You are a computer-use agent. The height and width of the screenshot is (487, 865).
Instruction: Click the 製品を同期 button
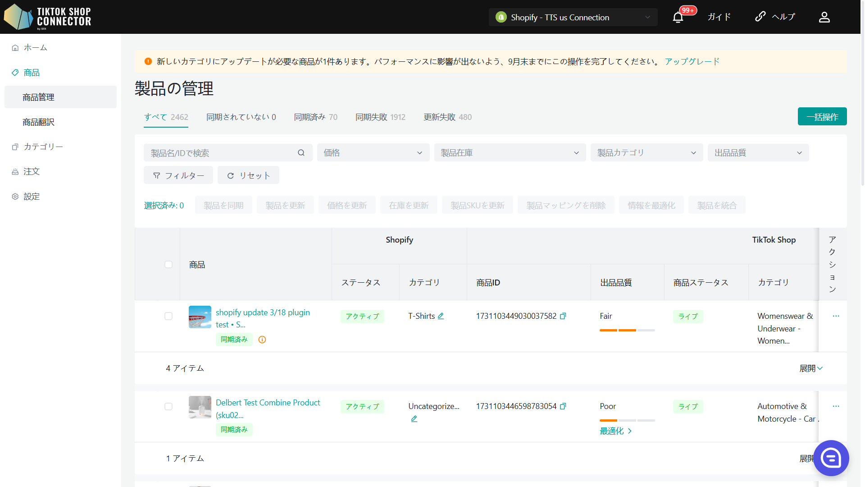click(223, 205)
